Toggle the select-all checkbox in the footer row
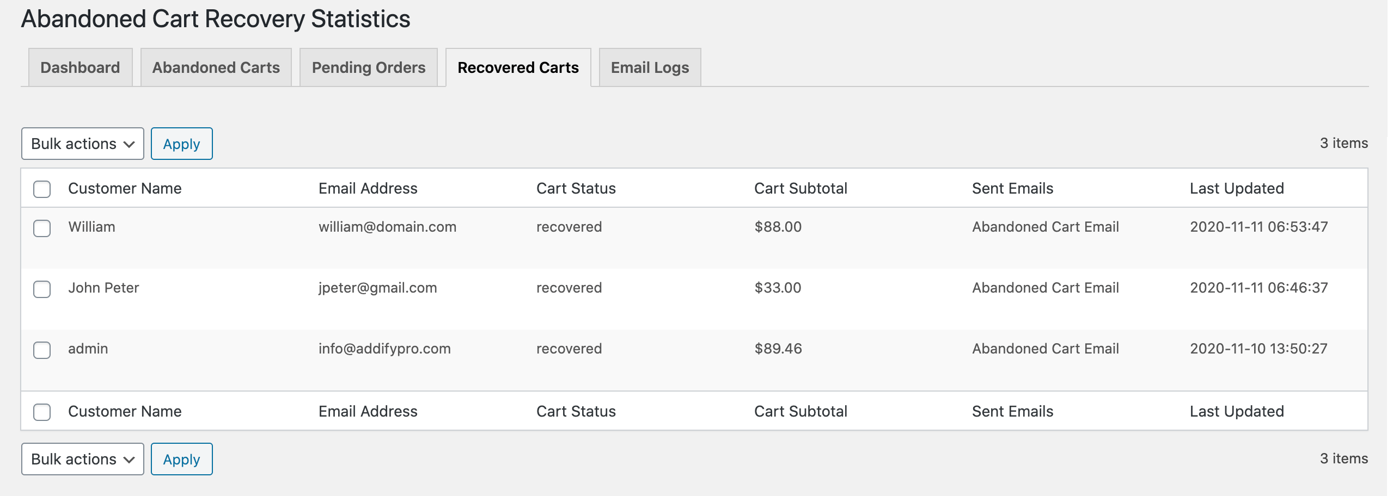This screenshot has height=496, width=1393. coord(42,412)
